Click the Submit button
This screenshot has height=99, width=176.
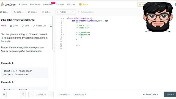(170, 95)
